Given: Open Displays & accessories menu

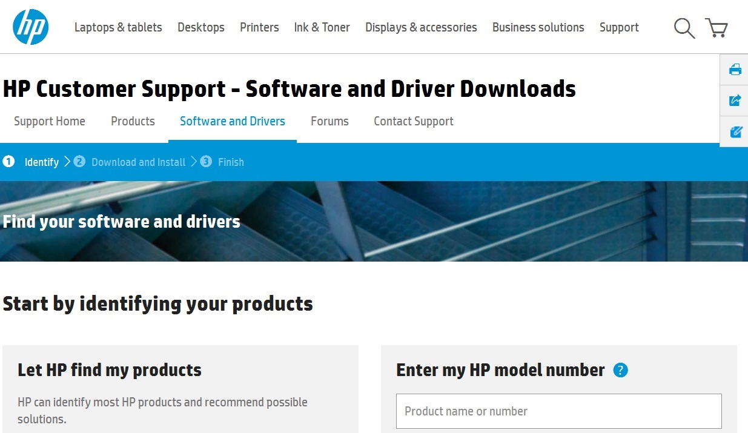Looking at the screenshot, I should [421, 27].
